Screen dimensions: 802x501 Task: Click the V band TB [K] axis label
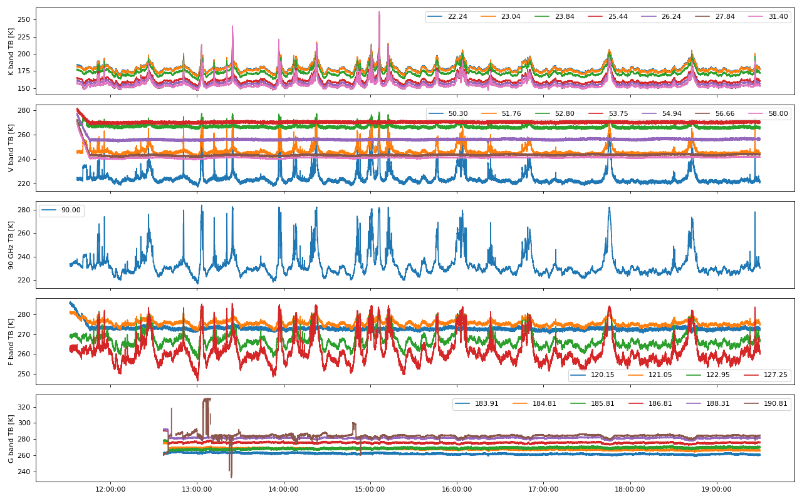pos(11,148)
